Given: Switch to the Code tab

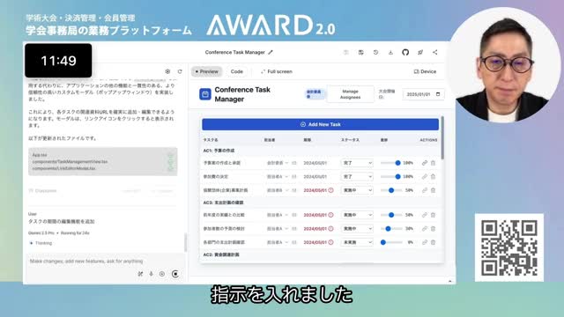Looking at the screenshot, I should coord(237,71).
